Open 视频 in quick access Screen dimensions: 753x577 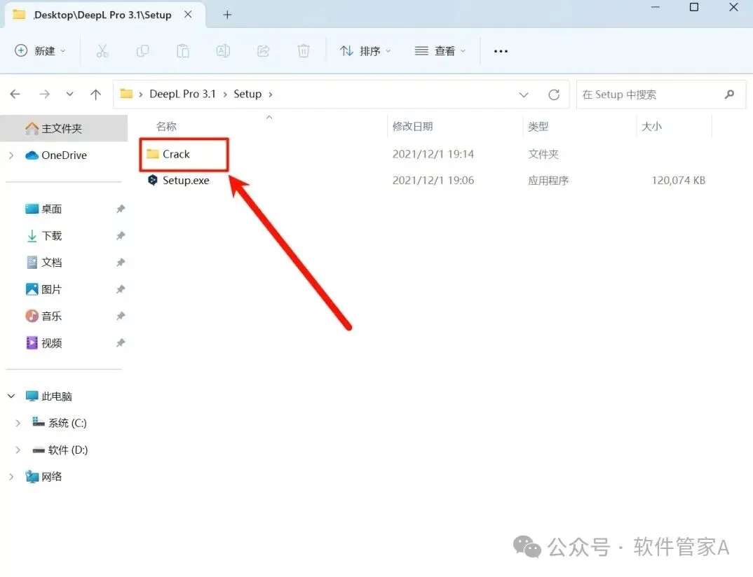coord(43,343)
